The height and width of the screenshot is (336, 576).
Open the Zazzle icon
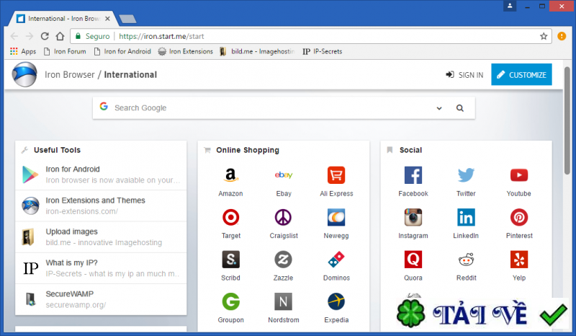click(283, 260)
